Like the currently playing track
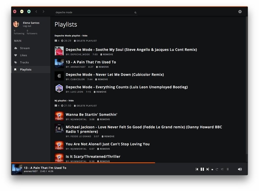 coord(212,169)
